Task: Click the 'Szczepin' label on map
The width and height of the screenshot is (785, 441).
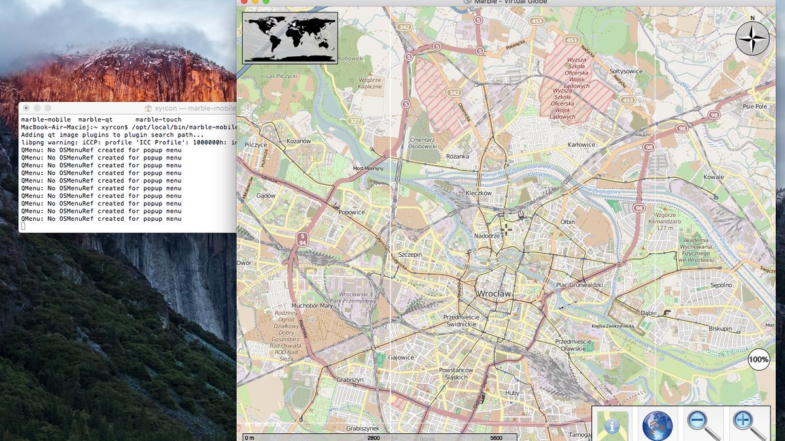Action: click(x=410, y=255)
